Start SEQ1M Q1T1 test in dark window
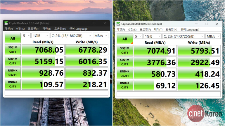The image size is (225, 126). [13, 61]
